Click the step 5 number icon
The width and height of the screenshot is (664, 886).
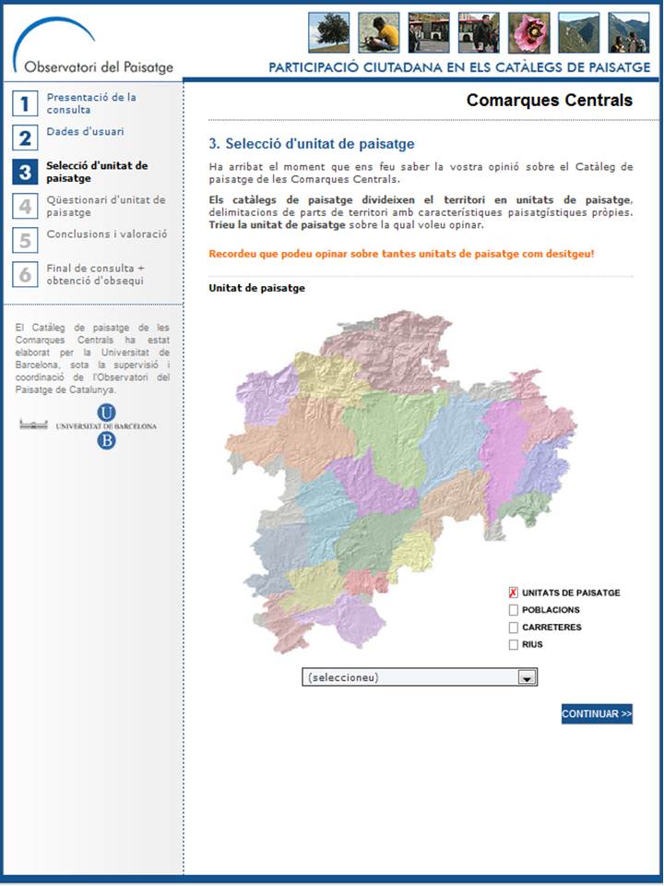[25, 240]
